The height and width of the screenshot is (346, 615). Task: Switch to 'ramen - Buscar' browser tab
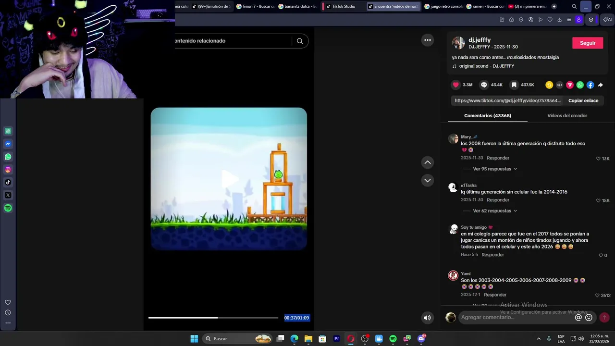click(485, 6)
